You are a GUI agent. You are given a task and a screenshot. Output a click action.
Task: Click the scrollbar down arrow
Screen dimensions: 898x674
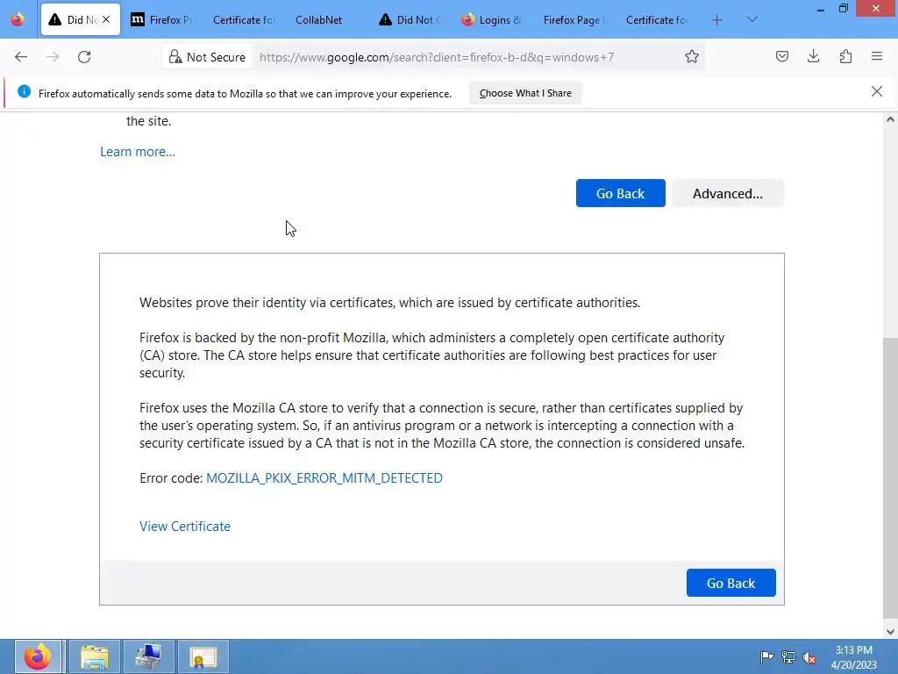[890, 632]
